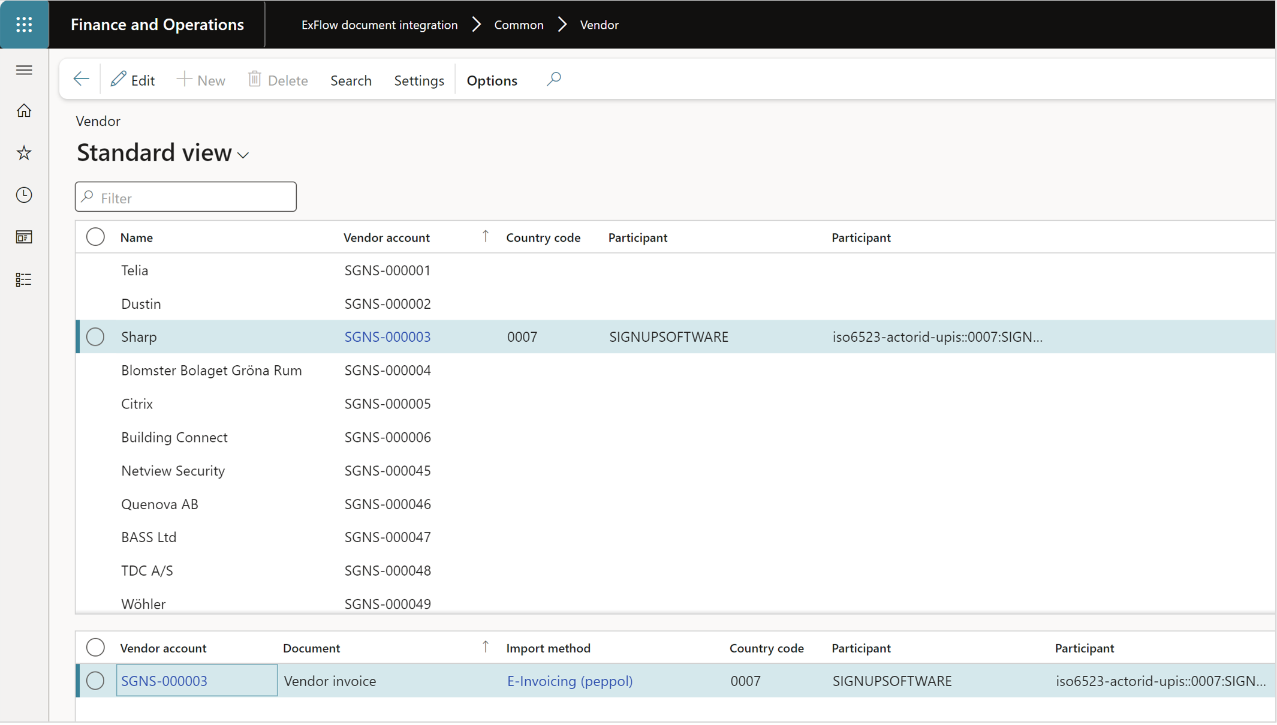
Task: Open the Search menu
Action: pos(351,80)
